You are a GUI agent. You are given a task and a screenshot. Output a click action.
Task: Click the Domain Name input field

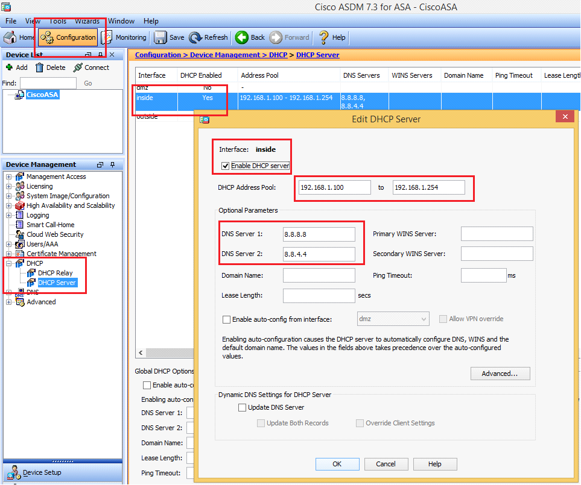319,275
